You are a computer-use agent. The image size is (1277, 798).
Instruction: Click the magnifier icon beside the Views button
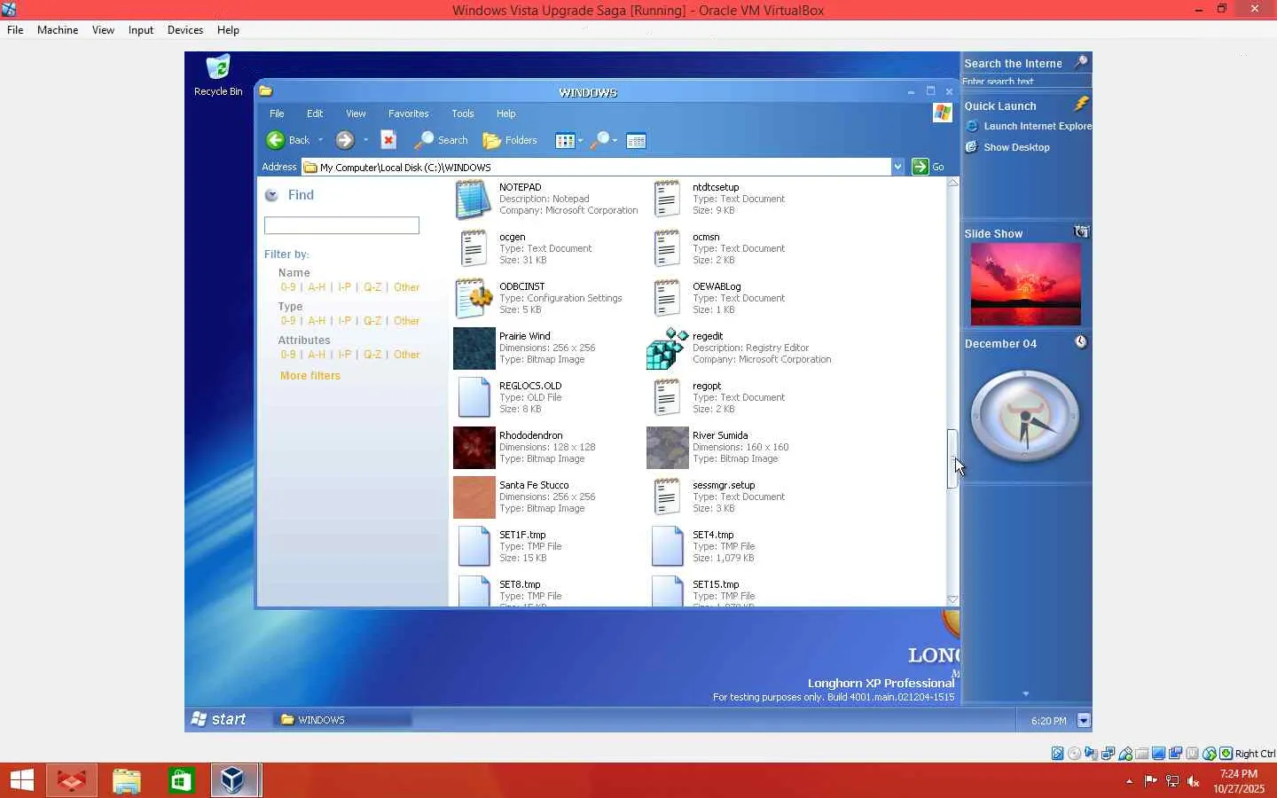pos(600,140)
